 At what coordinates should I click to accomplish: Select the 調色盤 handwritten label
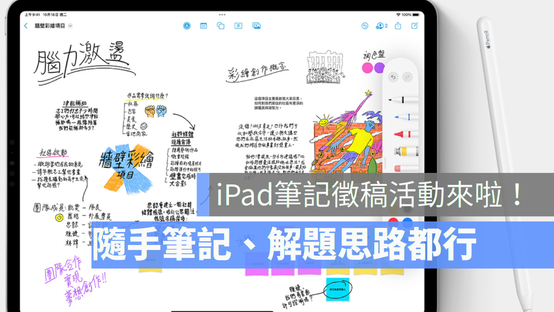pos(373,55)
